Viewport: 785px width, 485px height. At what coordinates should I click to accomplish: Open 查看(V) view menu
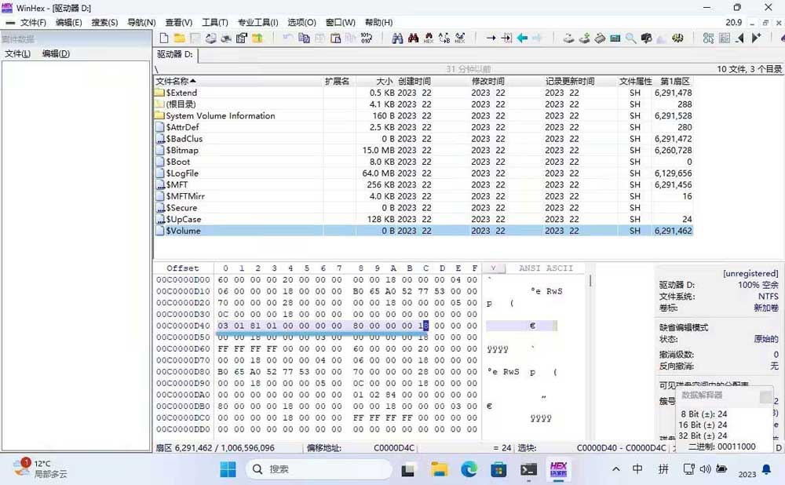coord(179,23)
